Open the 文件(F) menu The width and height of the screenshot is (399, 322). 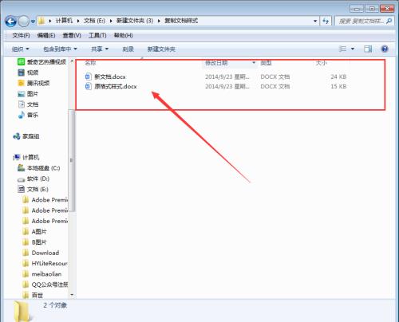(x=21, y=35)
